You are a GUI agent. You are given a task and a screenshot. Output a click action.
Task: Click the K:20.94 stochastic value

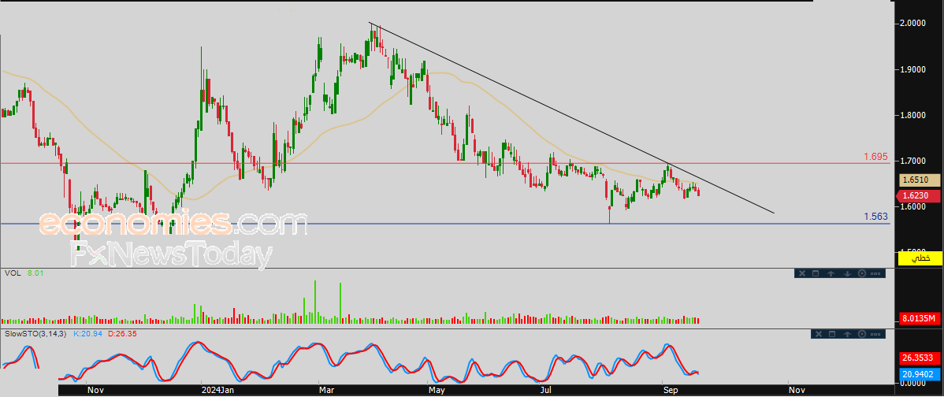pyautogui.click(x=87, y=332)
